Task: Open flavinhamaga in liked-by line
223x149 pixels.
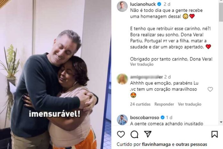Action: point(156,144)
